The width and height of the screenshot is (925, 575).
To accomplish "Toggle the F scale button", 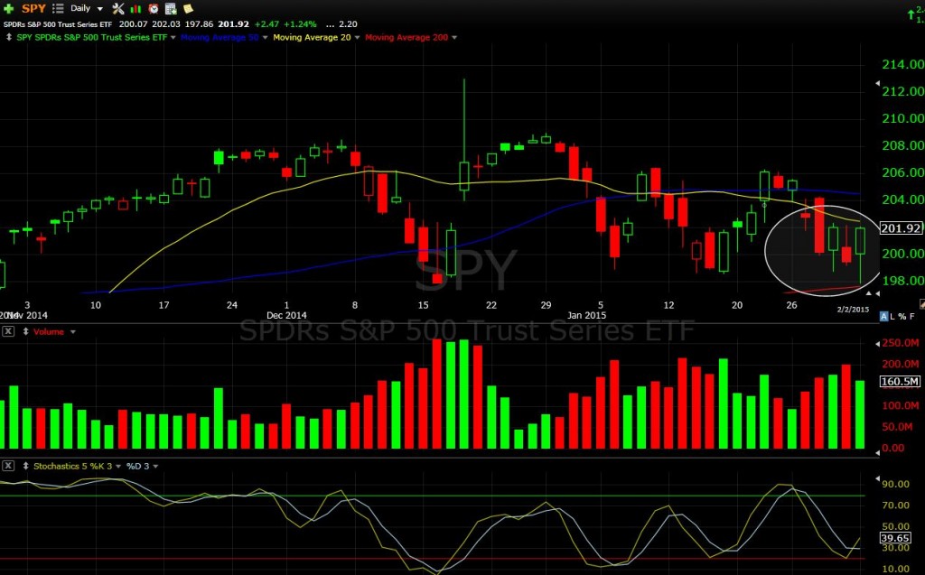I will [x=912, y=317].
